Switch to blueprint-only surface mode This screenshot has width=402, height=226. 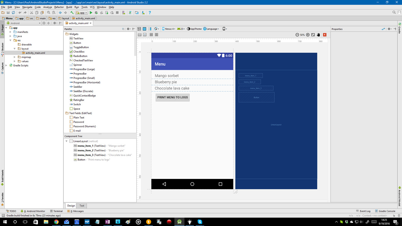point(144,29)
